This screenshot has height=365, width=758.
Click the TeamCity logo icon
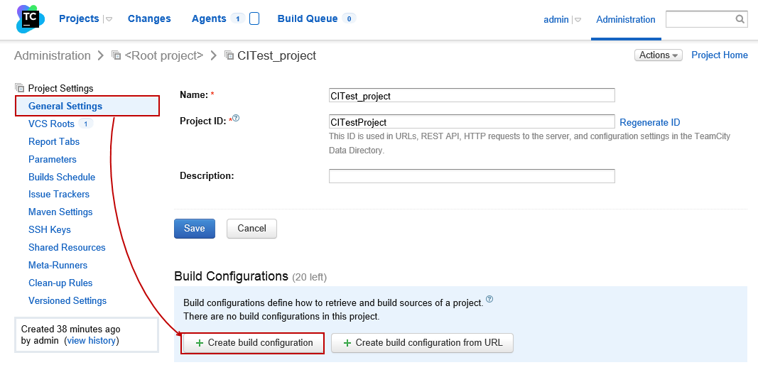point(28,19)
